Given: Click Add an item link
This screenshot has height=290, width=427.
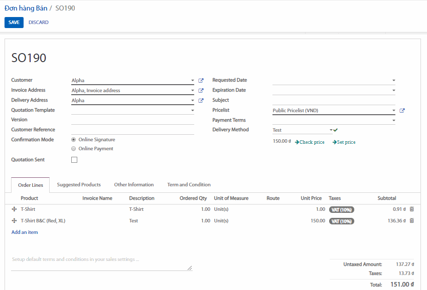Looking at the screenshot, I should click(x=25, y=232).
